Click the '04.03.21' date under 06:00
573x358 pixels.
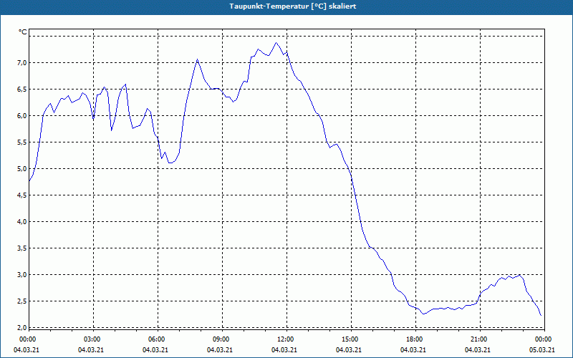155,350
